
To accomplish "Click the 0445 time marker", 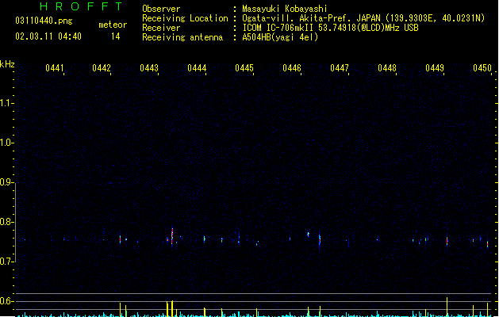I will [244, 68].
